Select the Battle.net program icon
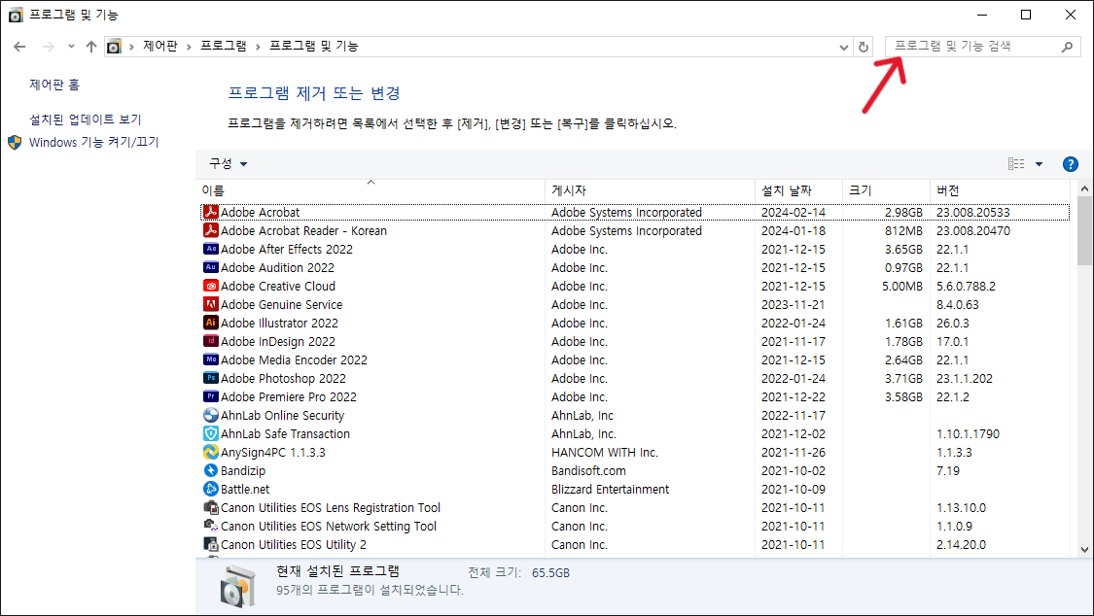 (211, 489)
